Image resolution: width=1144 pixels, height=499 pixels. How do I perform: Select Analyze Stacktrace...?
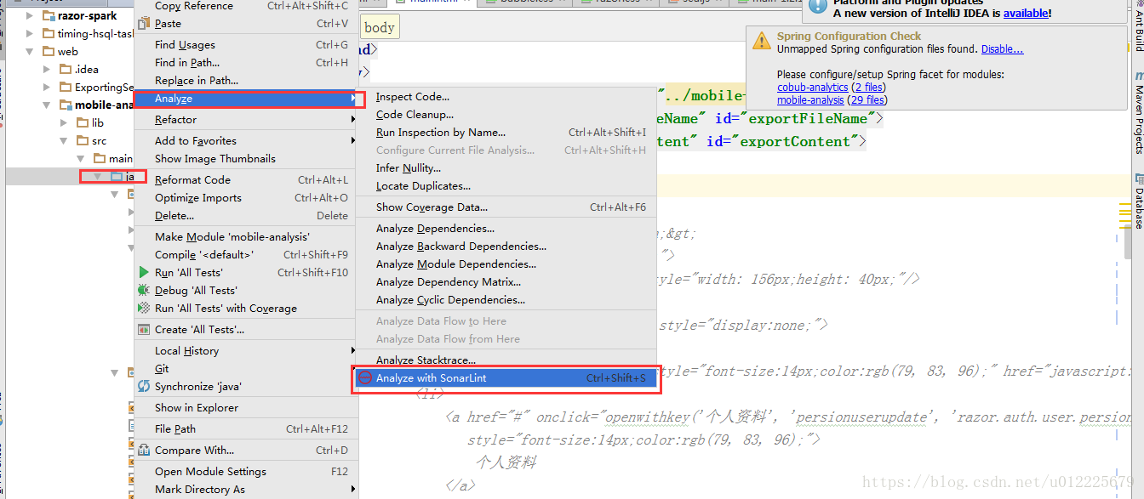[507, 360]
